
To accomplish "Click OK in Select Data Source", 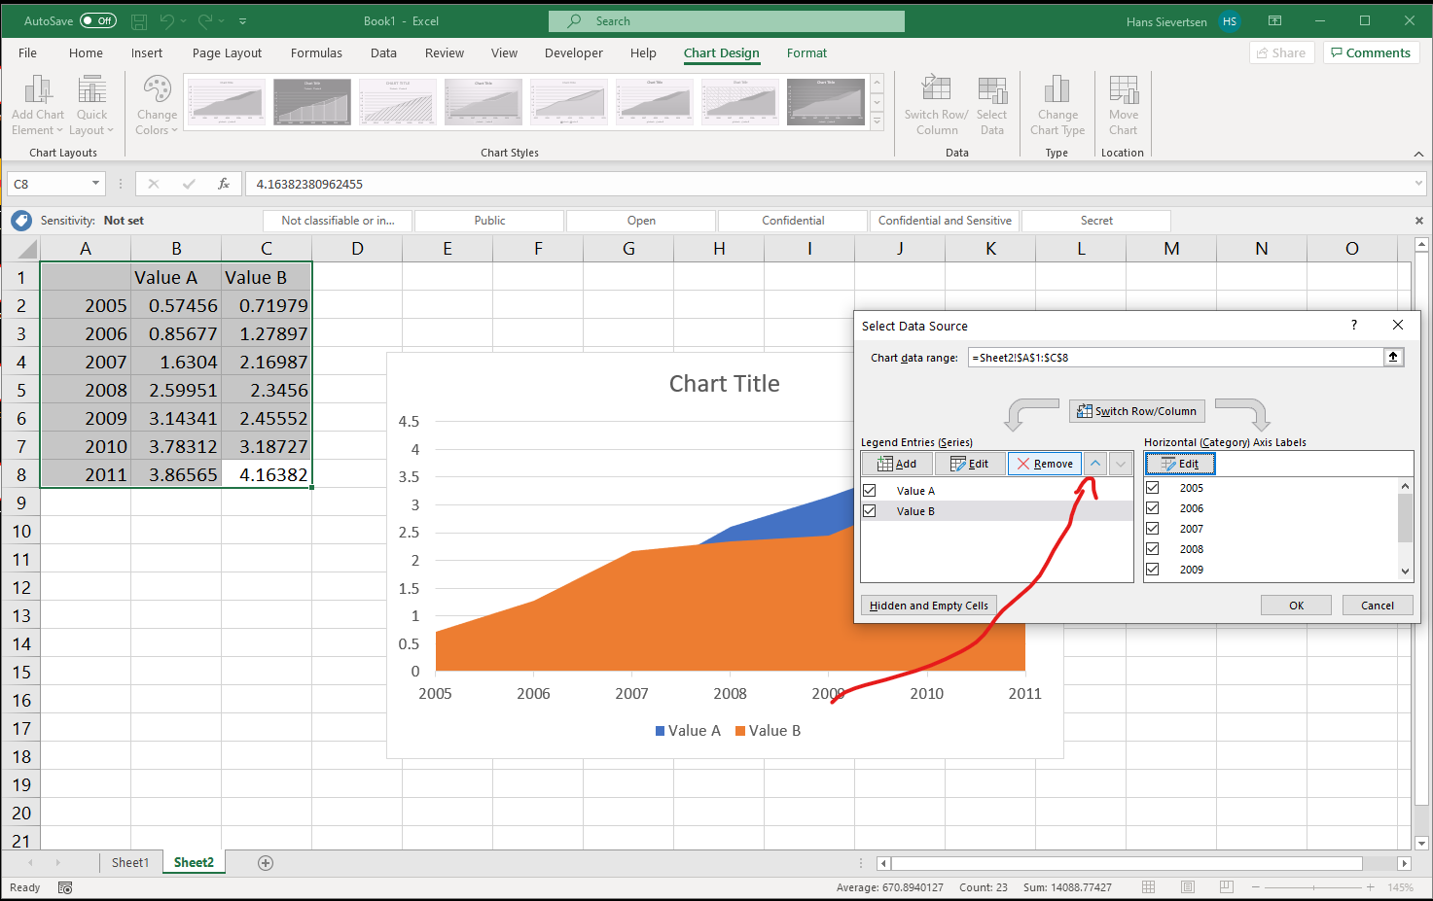I will coord(1296,605).
